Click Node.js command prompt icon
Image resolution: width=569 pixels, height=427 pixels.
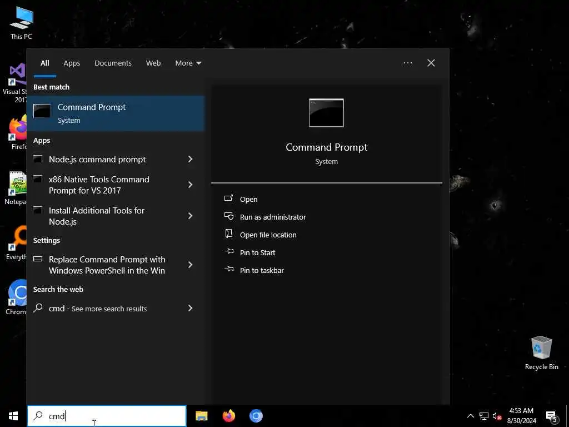[x=38, y=158]
